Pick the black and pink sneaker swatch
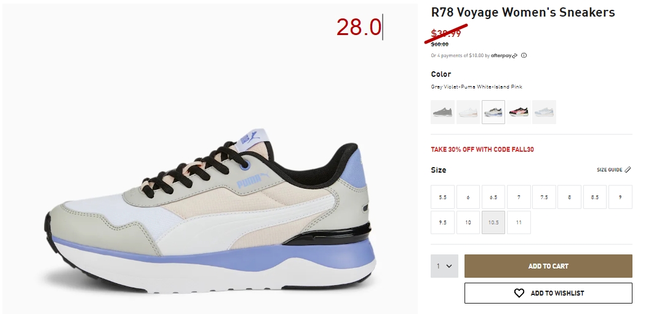Image resolution: width=662 pixels, height=314 pixels. pyautogui.click(x=519, y=112)
